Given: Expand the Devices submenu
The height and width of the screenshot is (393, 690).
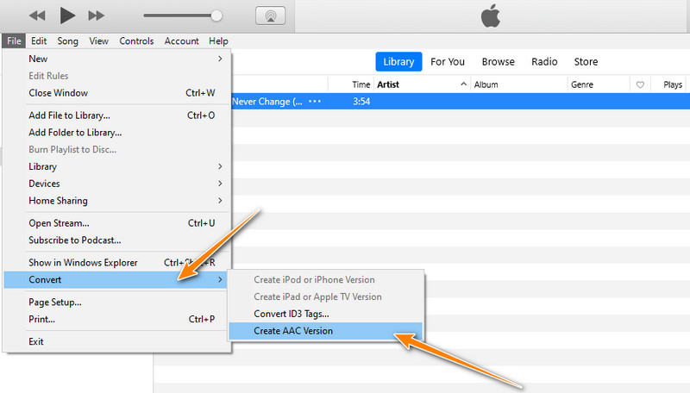Looking at the screenshot, I should click(x=220, y=184).
